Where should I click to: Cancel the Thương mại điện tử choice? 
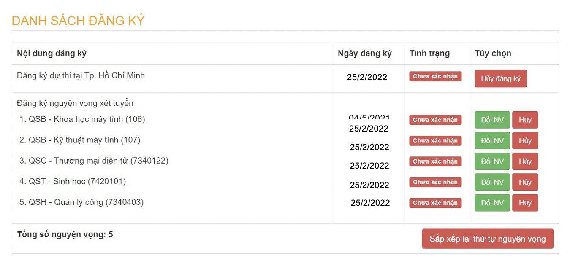point(525,161)
